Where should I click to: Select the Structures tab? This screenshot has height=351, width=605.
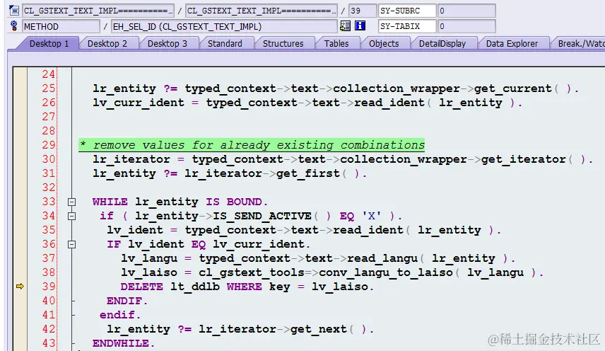click(x=283, y=43)
